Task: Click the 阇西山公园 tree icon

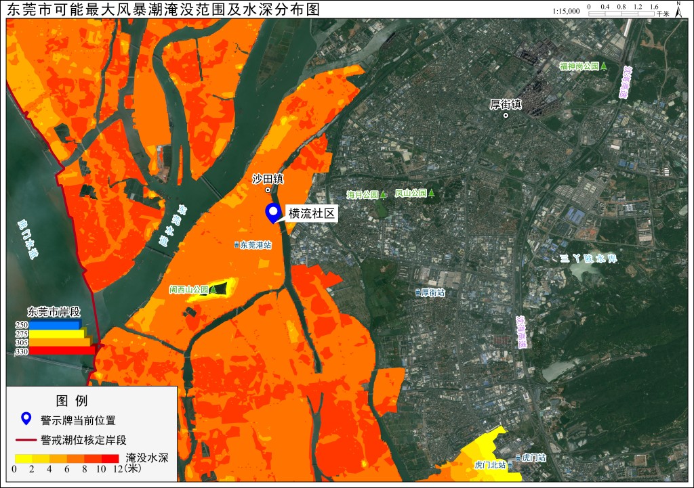Action: pos(213,290)
